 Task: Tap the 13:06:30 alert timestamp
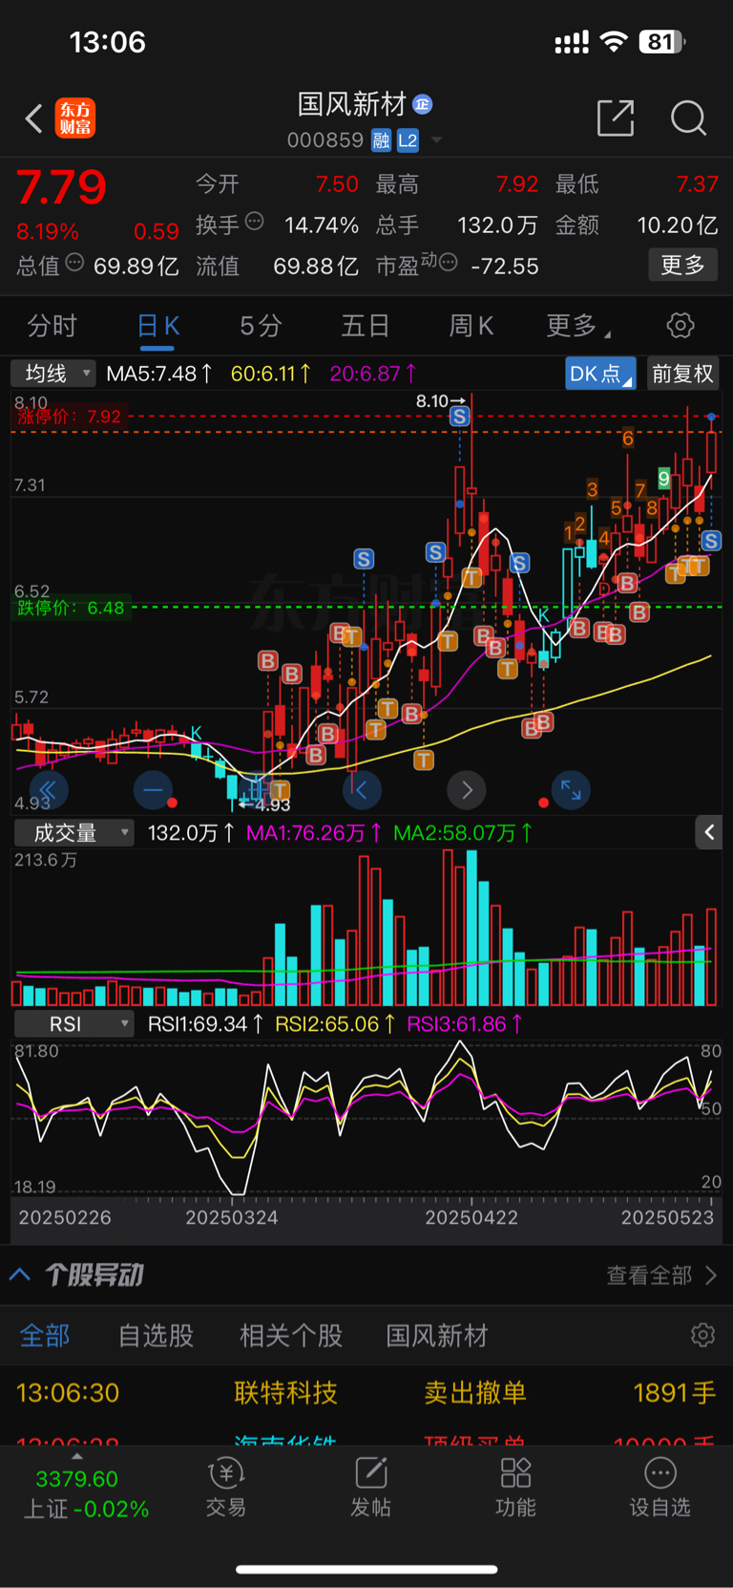tap(68, 1393)
